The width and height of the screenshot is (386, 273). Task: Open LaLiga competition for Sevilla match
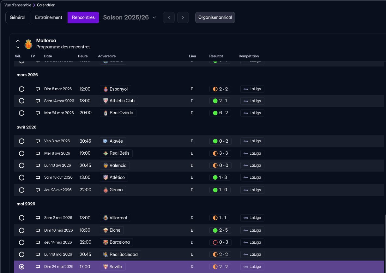click(252, 267)
